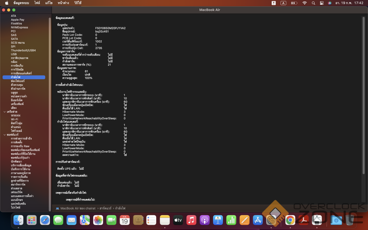Select Wi-Fi under the network section
The height and width of the screenshot is (230, 368).
[x=14, y=119]
